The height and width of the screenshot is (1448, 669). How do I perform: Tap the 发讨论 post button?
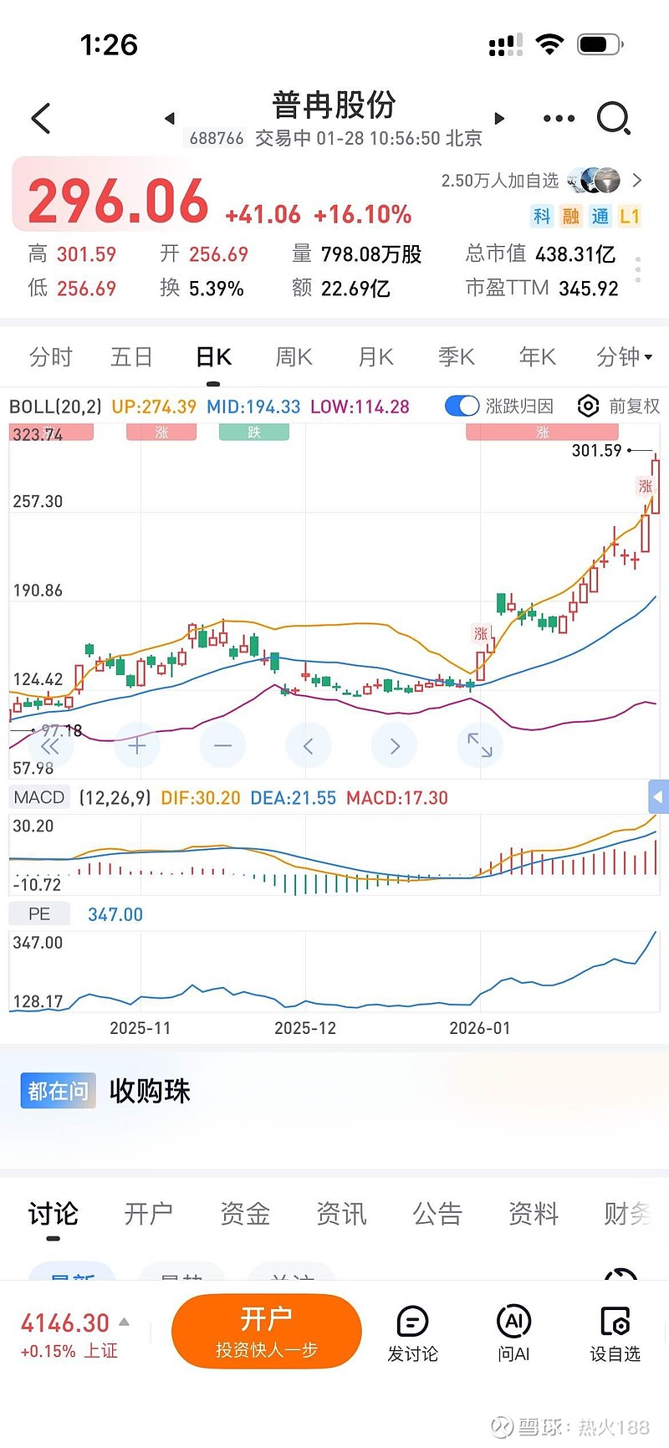412,1334
